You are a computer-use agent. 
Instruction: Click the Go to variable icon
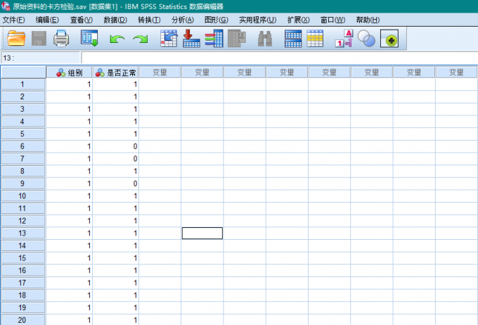[191, 39]
